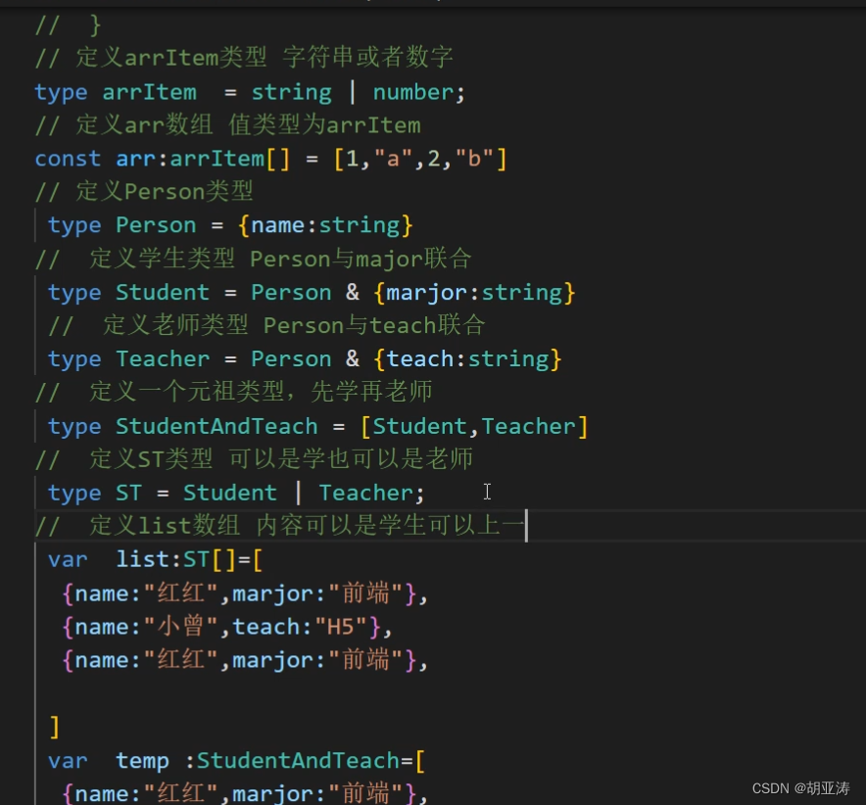866x805 pixels.
Task: Click the comment '定义list数组 内容可以是学生可以上一'
Action: point(279,525)
